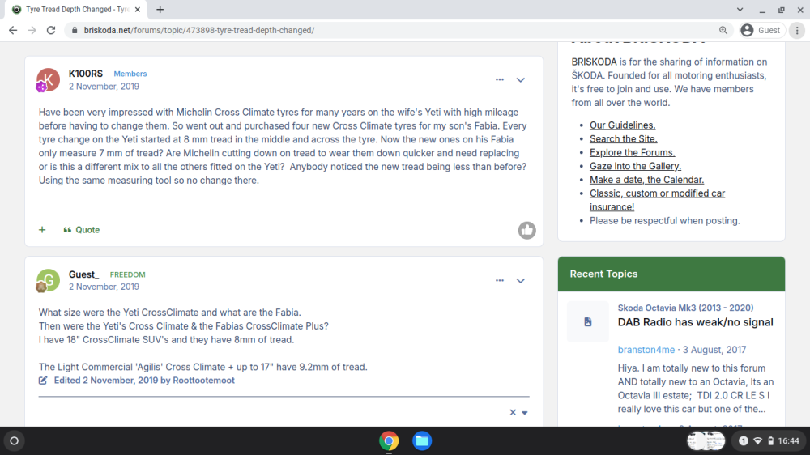This screenshot has width=810, height=455.
Task: Select the Tyre Tread Depth Changed tab
Action: coord(76,9)
